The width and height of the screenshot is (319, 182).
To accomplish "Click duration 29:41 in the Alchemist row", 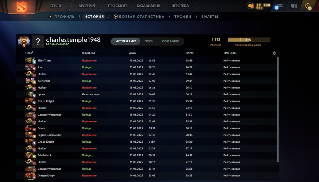I will point(189,81).
